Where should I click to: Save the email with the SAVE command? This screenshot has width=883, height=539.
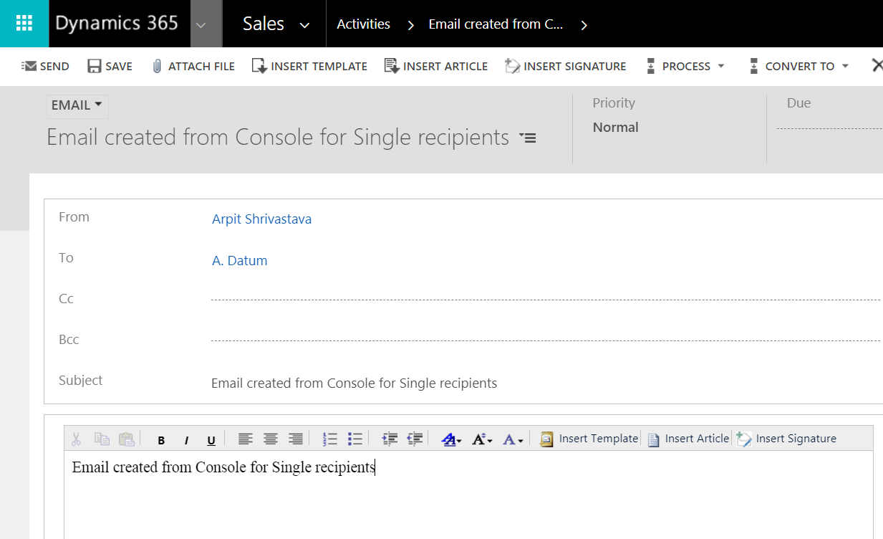pyautogui.click(x=110, y=66)
